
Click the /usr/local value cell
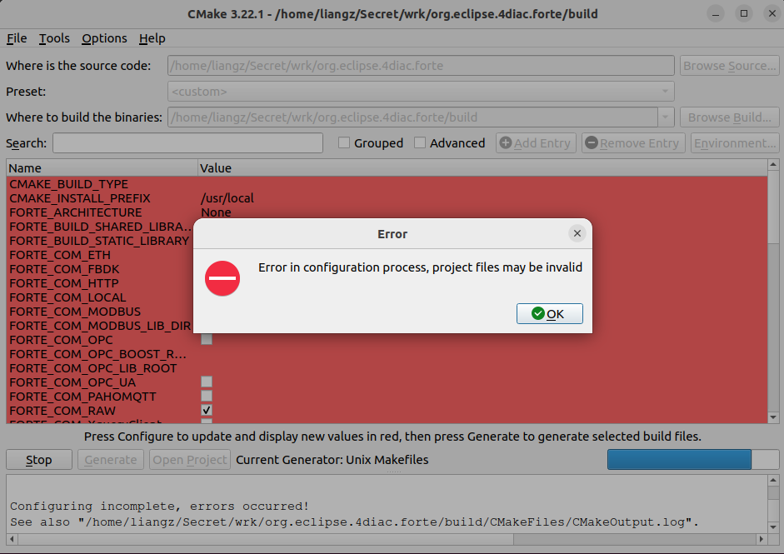[x=227, y=198]
